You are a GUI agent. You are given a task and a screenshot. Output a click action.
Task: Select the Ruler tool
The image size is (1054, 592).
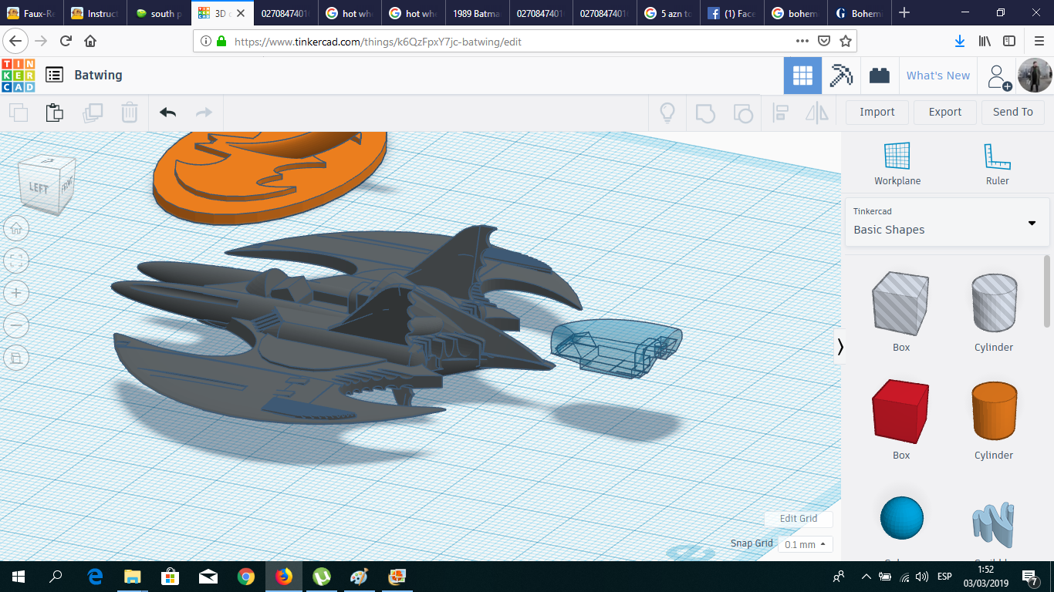click(997, 163)
